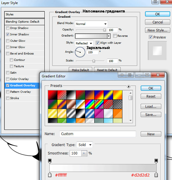
Task: Select the Texture sub-style row
Action: (25, 66)
